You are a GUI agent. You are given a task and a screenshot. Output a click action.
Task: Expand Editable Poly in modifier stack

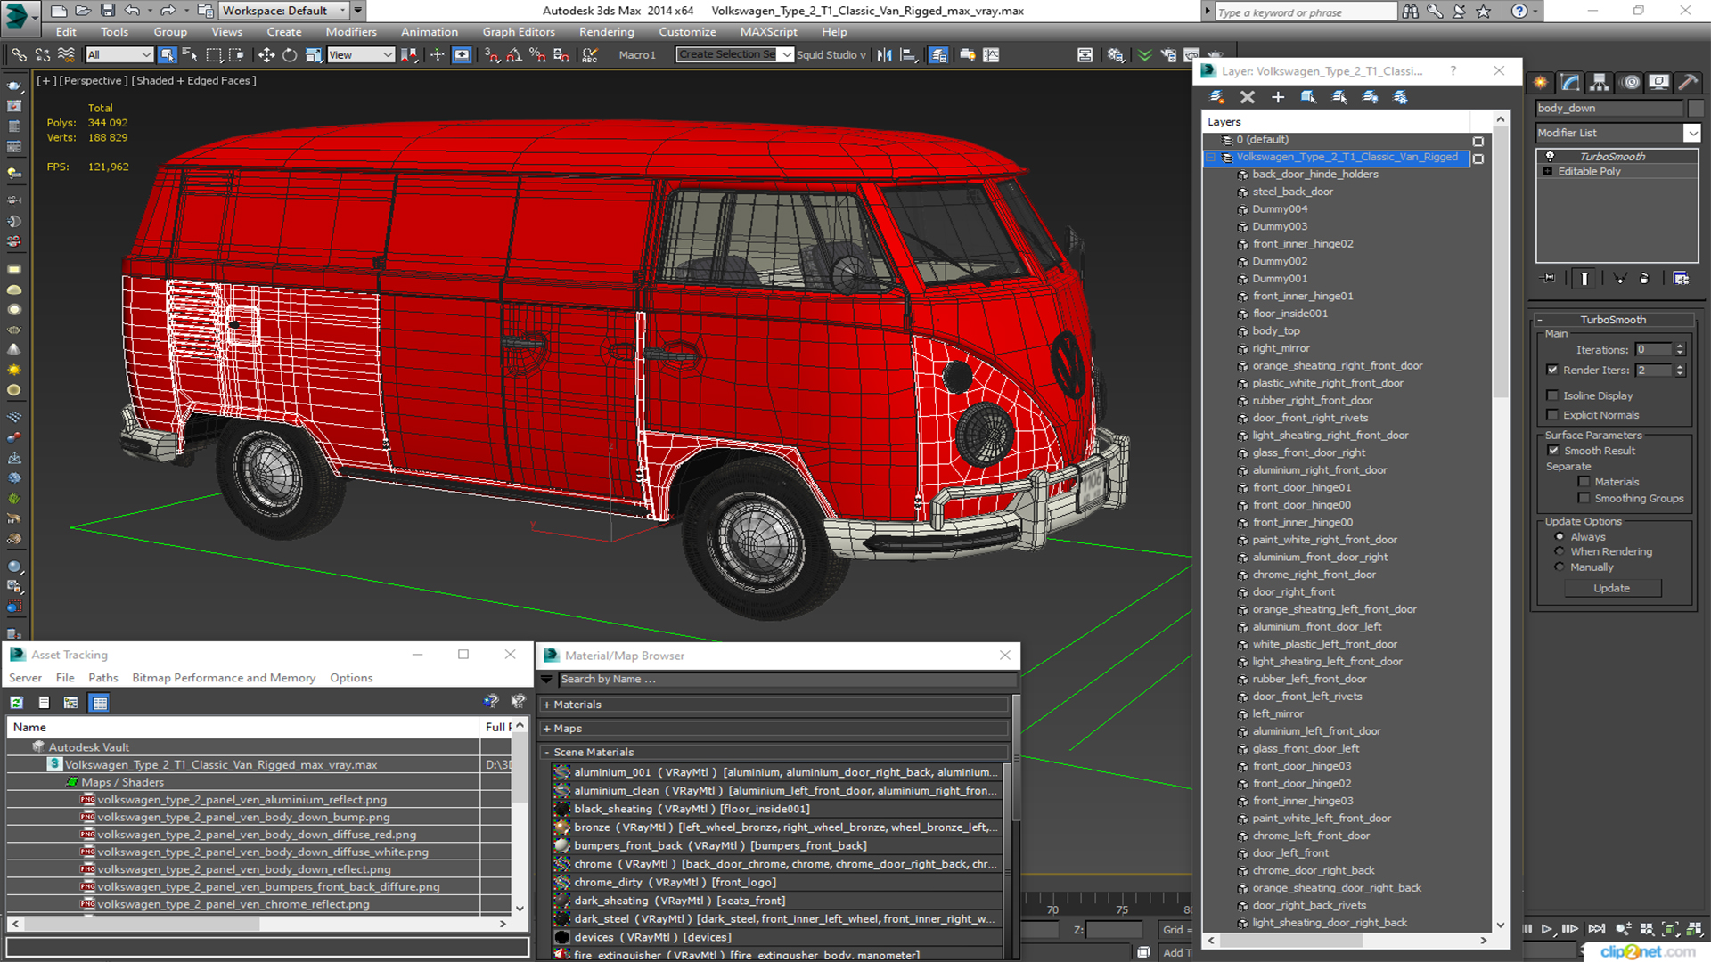pyautogui.click(x=1548, y=172)
